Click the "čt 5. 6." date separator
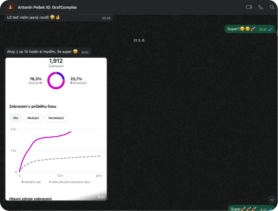Viewport: 278px width, 211px height. pos(139,40)
